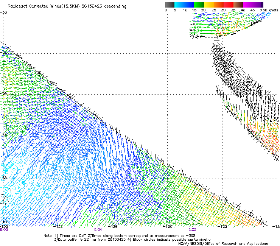Click the '-123' longitude axis label
This screenshot has width=280, height=246.
[222, 227]
